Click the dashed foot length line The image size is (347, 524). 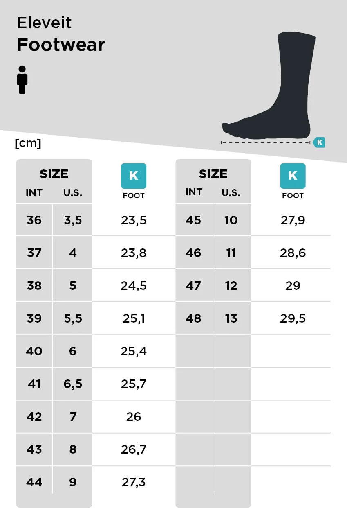[x=266, y=142]
